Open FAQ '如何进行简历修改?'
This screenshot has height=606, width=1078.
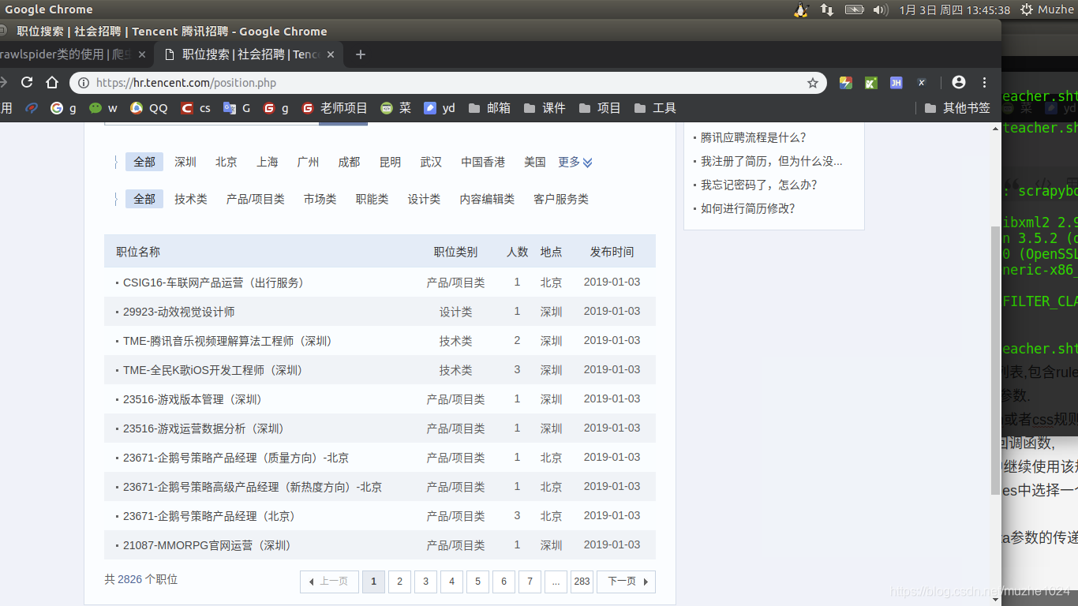748,208
